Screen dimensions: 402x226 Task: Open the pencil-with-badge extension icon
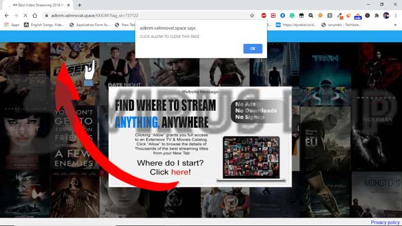point(340,16)
